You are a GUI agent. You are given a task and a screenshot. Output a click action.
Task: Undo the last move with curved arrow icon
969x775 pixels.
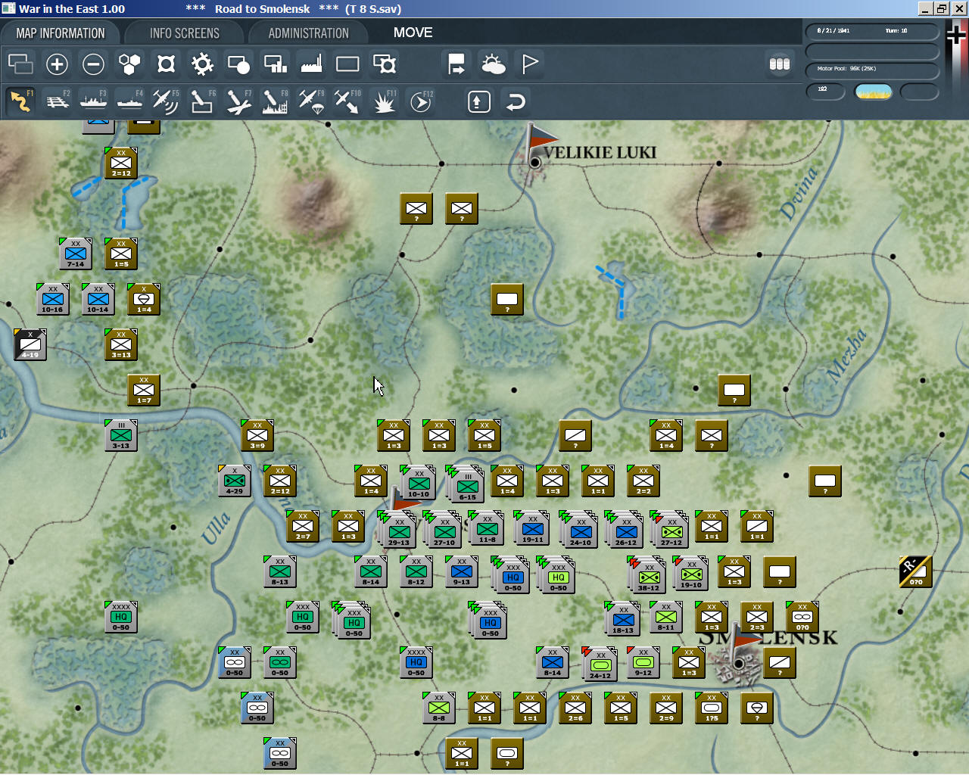[516, 101]
